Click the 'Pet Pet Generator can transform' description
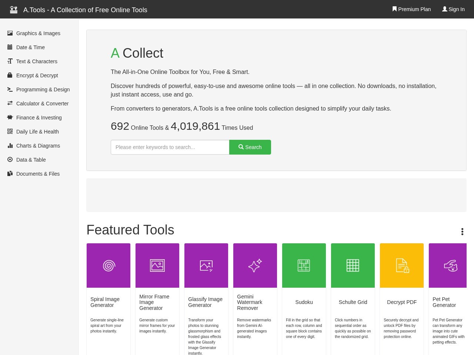This screenshot has width=474, height=355. [x=448, y=331]
